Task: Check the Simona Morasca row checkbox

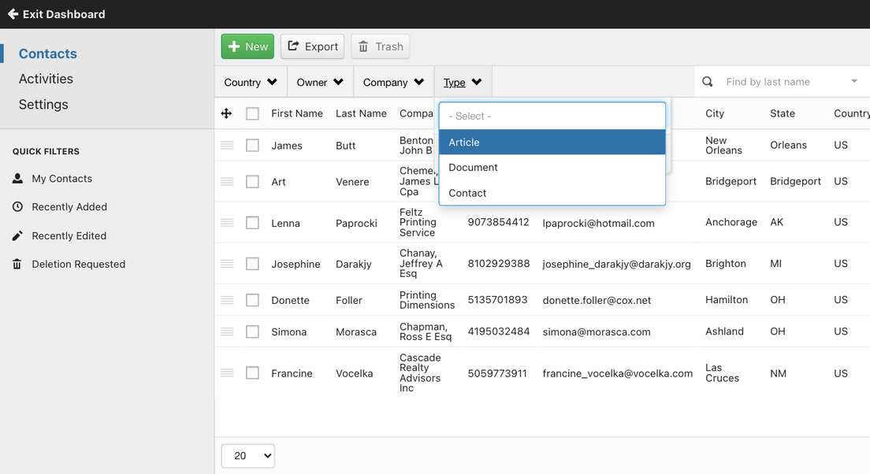Action: click(x=252, y=331)
